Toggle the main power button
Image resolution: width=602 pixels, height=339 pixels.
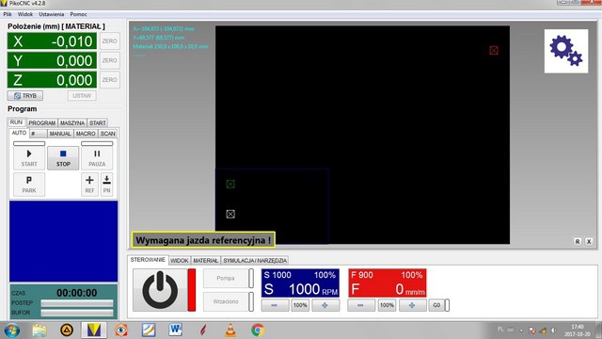(x=160, y=290)
